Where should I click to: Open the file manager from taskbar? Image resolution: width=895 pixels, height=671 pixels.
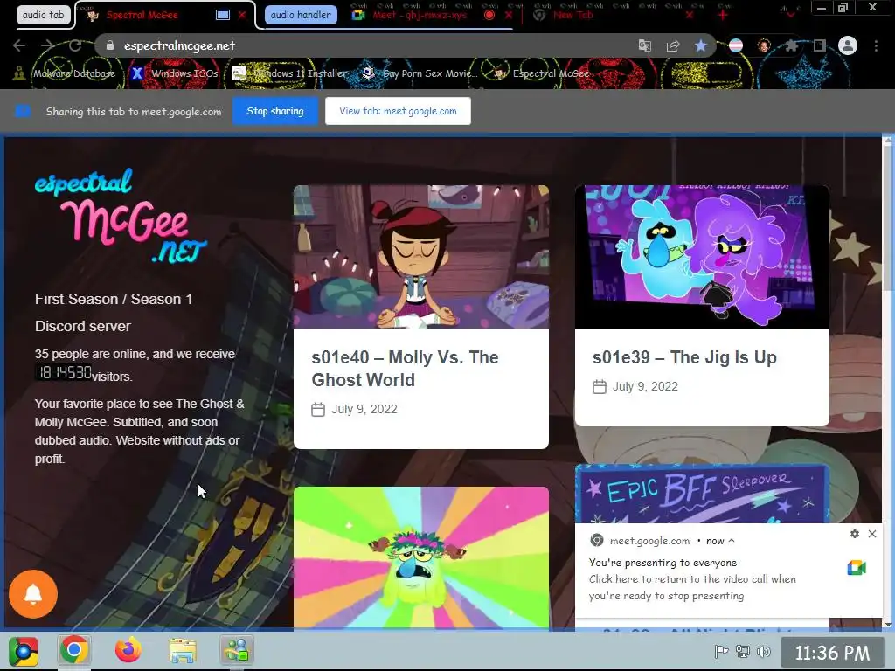183,650
